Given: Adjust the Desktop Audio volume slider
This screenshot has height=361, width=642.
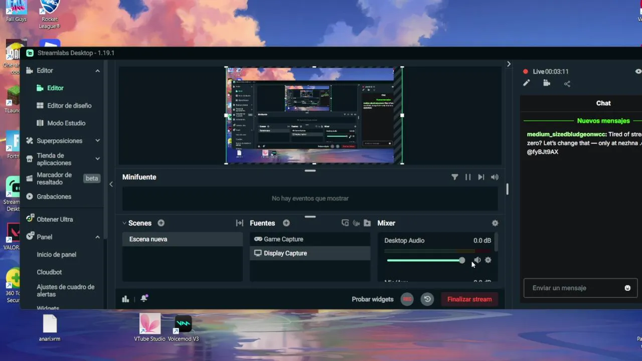Looking at the screenshot, I should pyautogui.click(x=425, y=260).
